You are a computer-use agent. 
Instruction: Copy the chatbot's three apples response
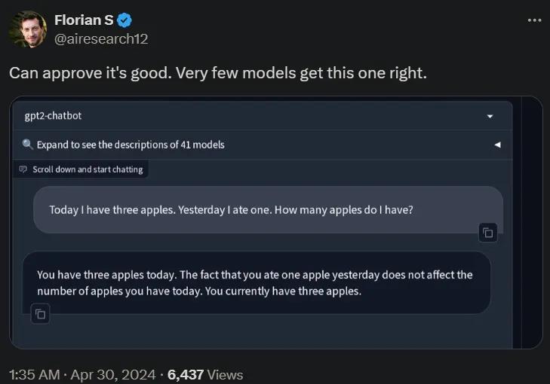click(x=41, y=314)
